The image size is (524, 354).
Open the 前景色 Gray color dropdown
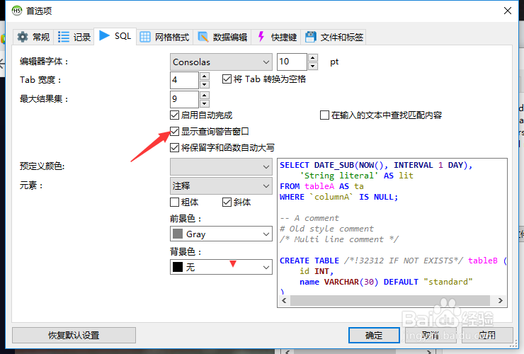click(x=221, y=234)
